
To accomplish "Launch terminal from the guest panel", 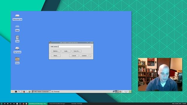I will [x=16, y=92].
